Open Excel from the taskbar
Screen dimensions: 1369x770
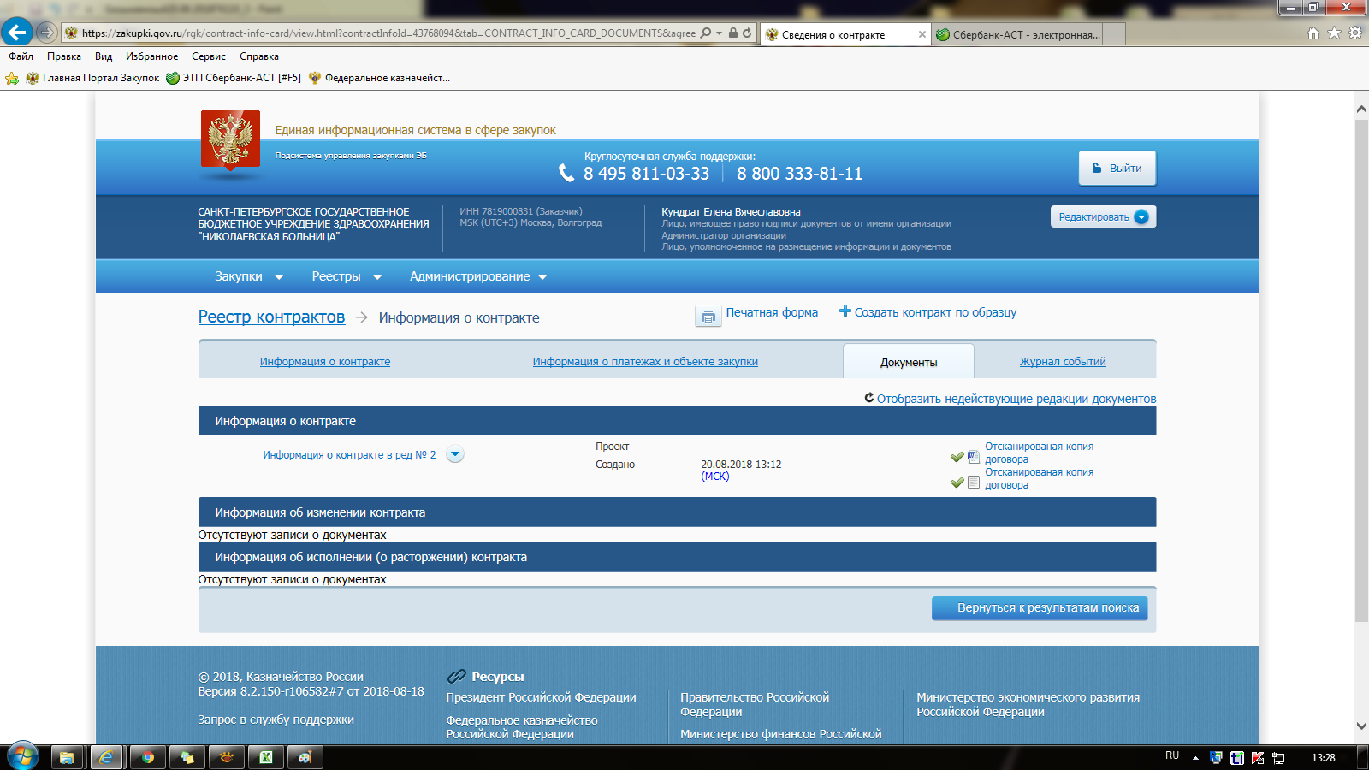tap(265, 757)
